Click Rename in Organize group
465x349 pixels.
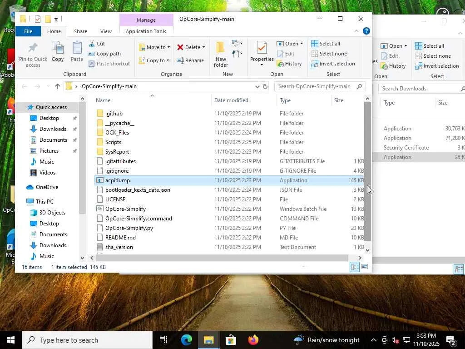tap(190, 60)
